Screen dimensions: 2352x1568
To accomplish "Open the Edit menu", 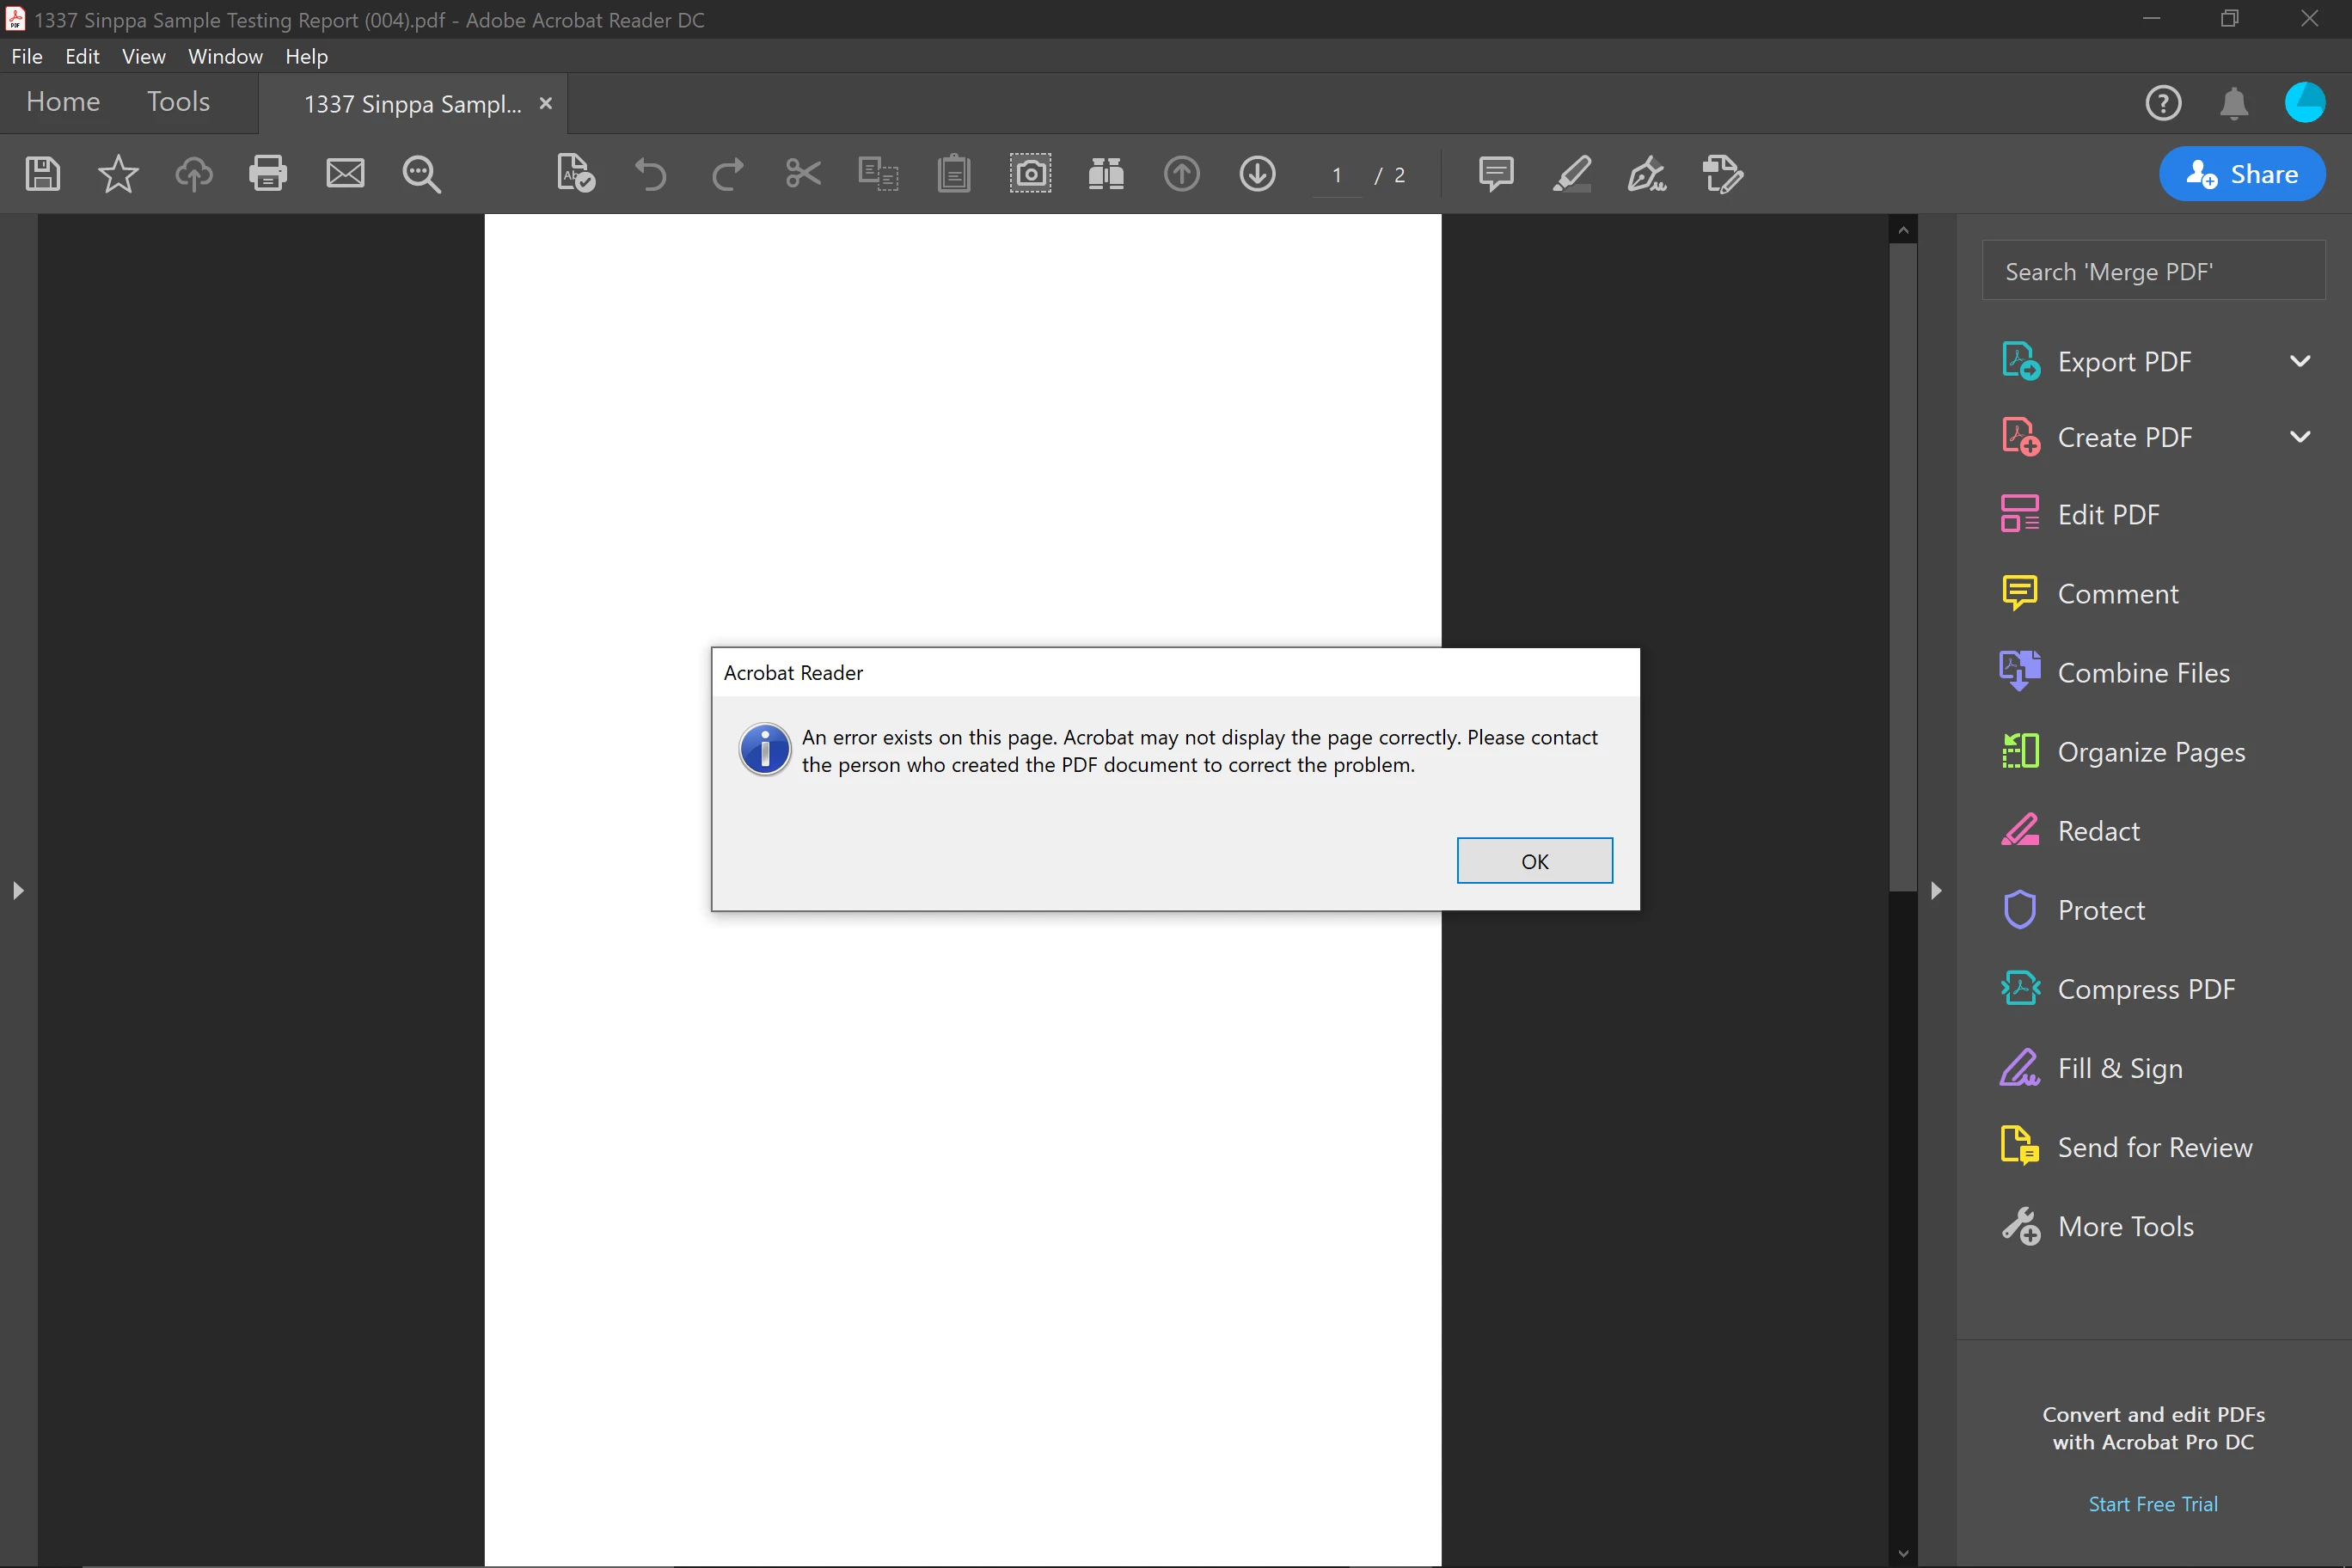I will click(x=82, y=57).
